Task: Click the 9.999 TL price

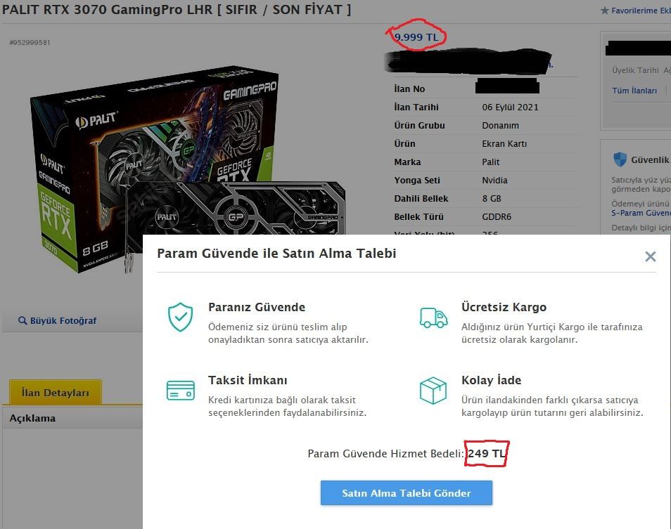Action: coord(416,37)
